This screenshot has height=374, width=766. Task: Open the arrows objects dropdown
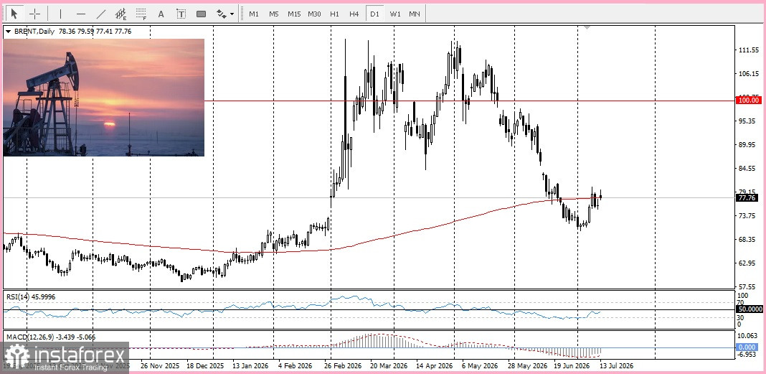[x=225, y=14]
